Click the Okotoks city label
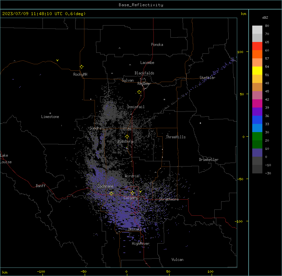The height and width of the screenshot is (276, 282). point(135,229)
